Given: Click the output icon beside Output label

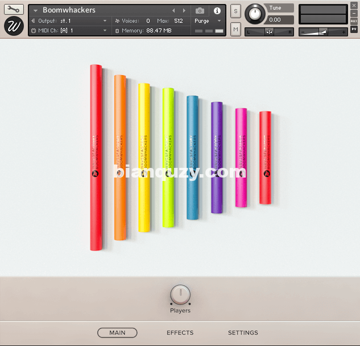Looking at the screenshot, I should click(x=34, y=21).
